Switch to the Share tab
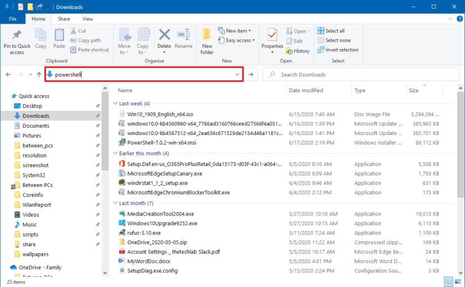 pyautogui.click(x=64, y=19)
